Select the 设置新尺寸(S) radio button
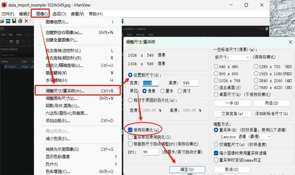295x175 pixels. click(x=130, y=75)
